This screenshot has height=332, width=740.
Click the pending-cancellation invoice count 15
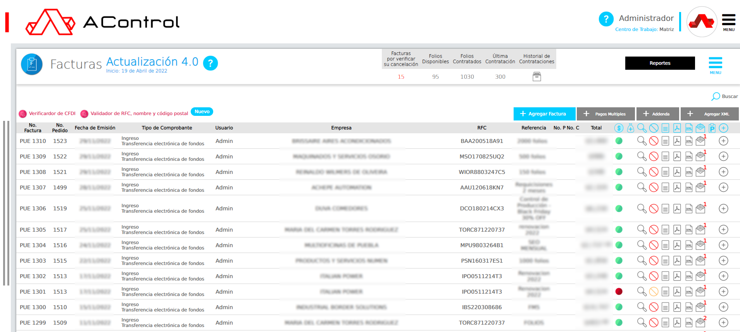401,77
